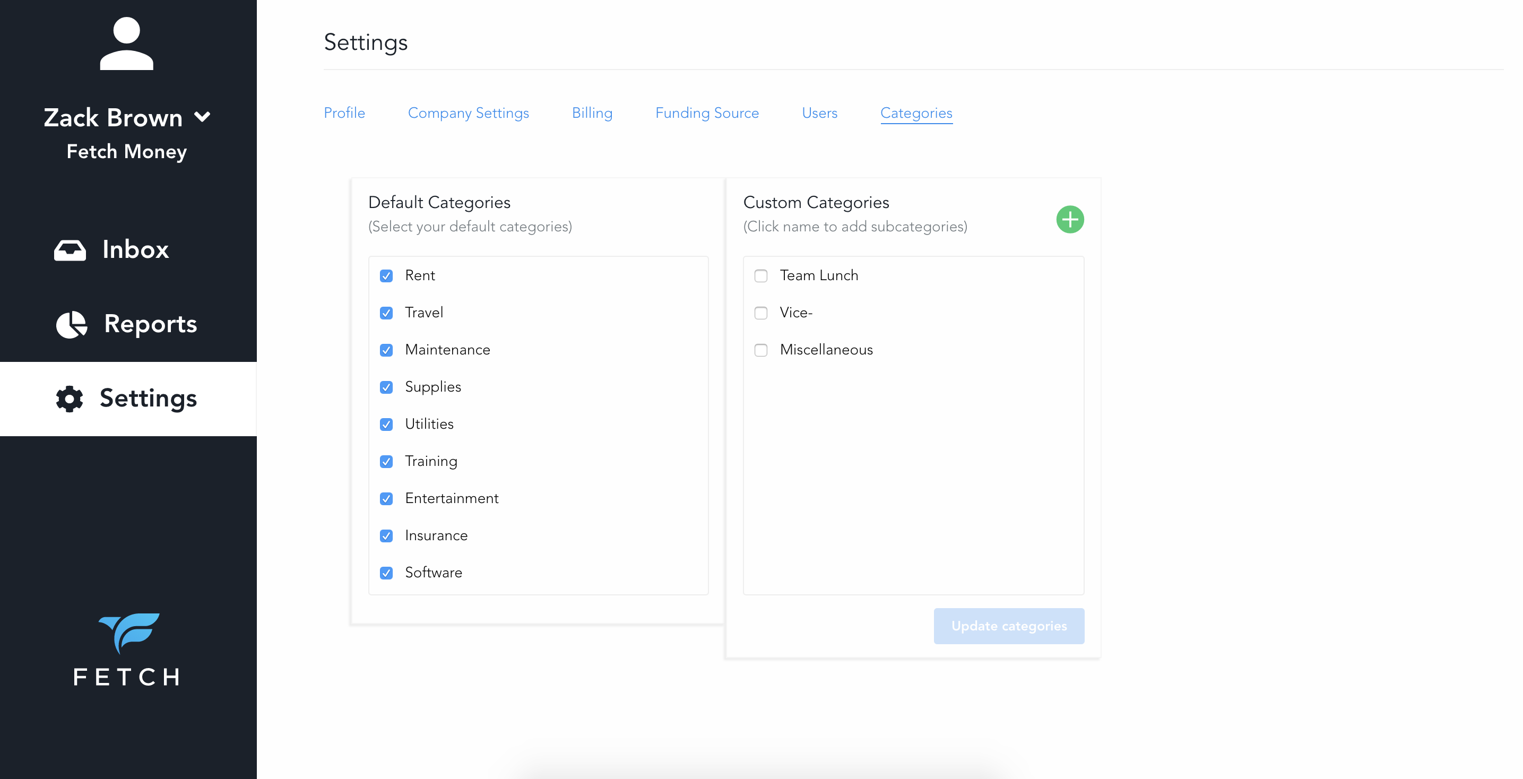Click Vice- name to add subcategories
This screenshot has height=779, width=1523.
(x=796, y=313)
